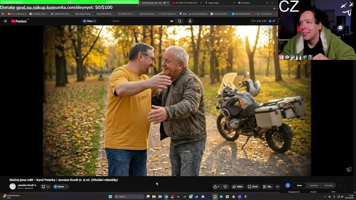Open Discord from the taskbar
356x200 pixels.
[203, 197]
